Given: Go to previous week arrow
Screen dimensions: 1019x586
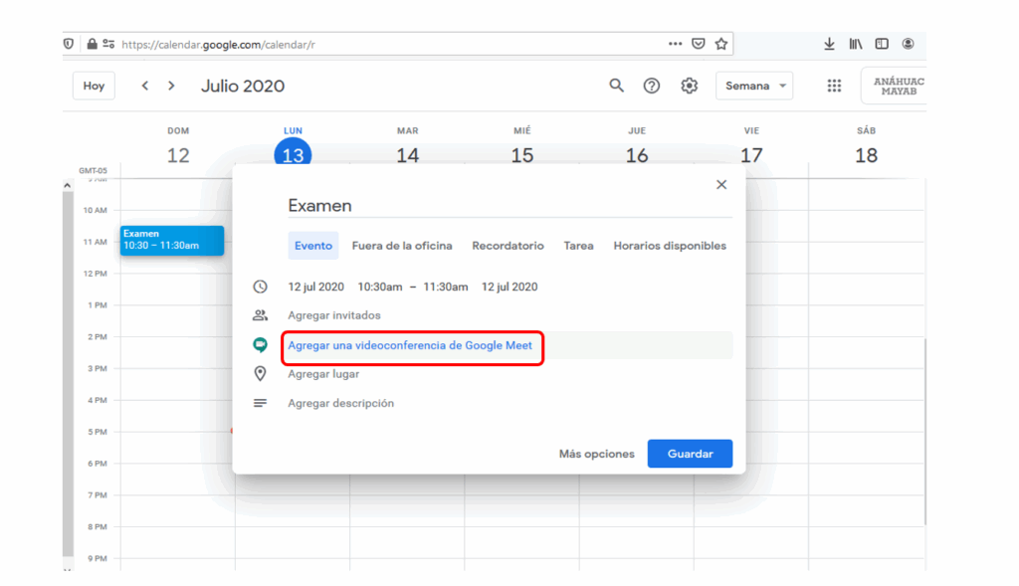Looking at the screenshot, I should [x=145, y=86].
